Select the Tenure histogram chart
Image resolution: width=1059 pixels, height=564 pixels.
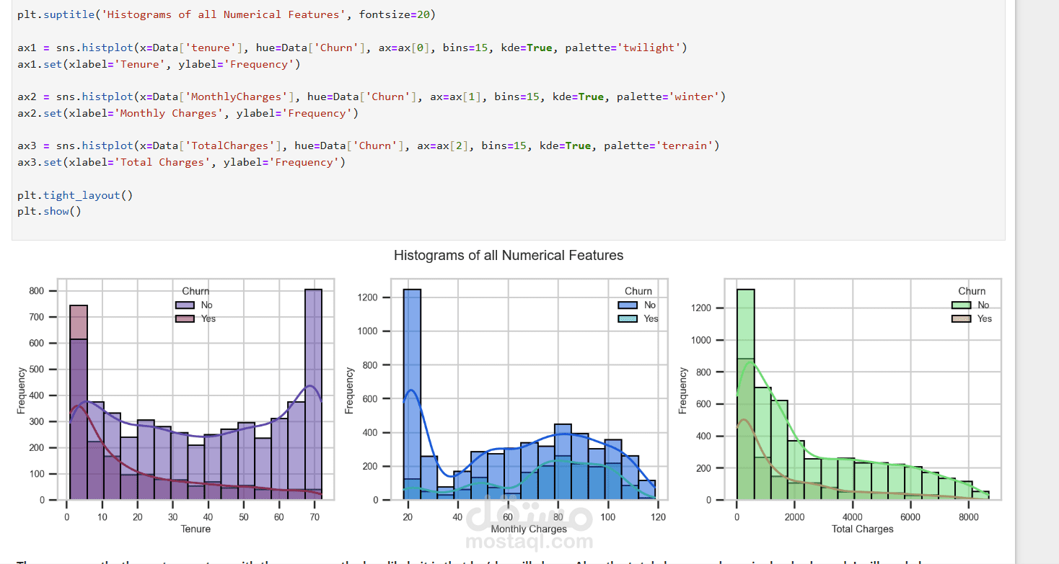pos(195,389)
